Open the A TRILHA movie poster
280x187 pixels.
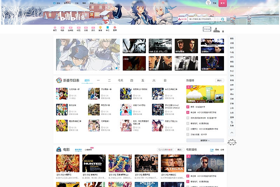pos(172,163)
